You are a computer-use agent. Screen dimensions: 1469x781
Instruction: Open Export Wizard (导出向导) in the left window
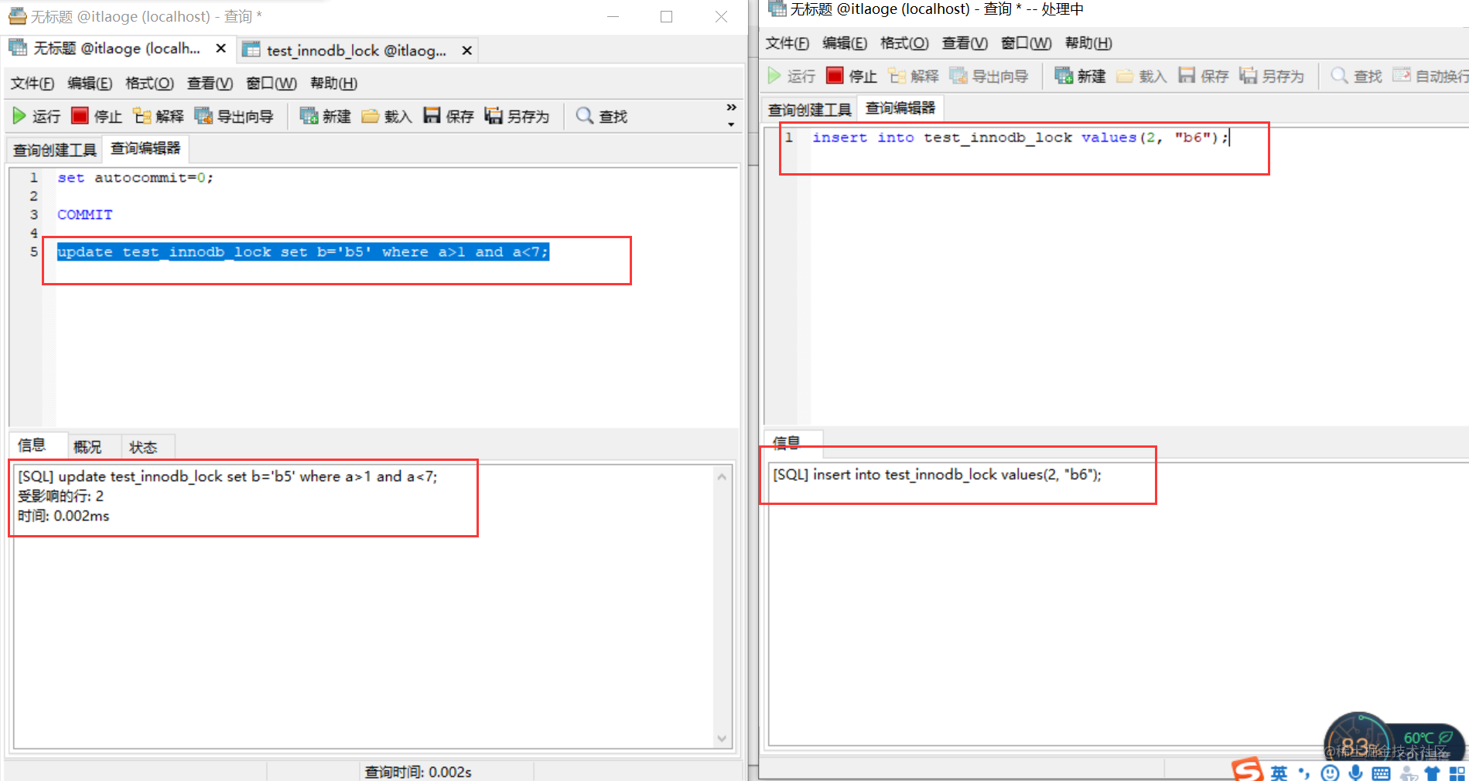click(x=234, y=116)
